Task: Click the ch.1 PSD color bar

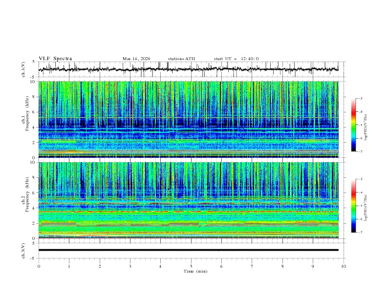Action: point(354,125)
